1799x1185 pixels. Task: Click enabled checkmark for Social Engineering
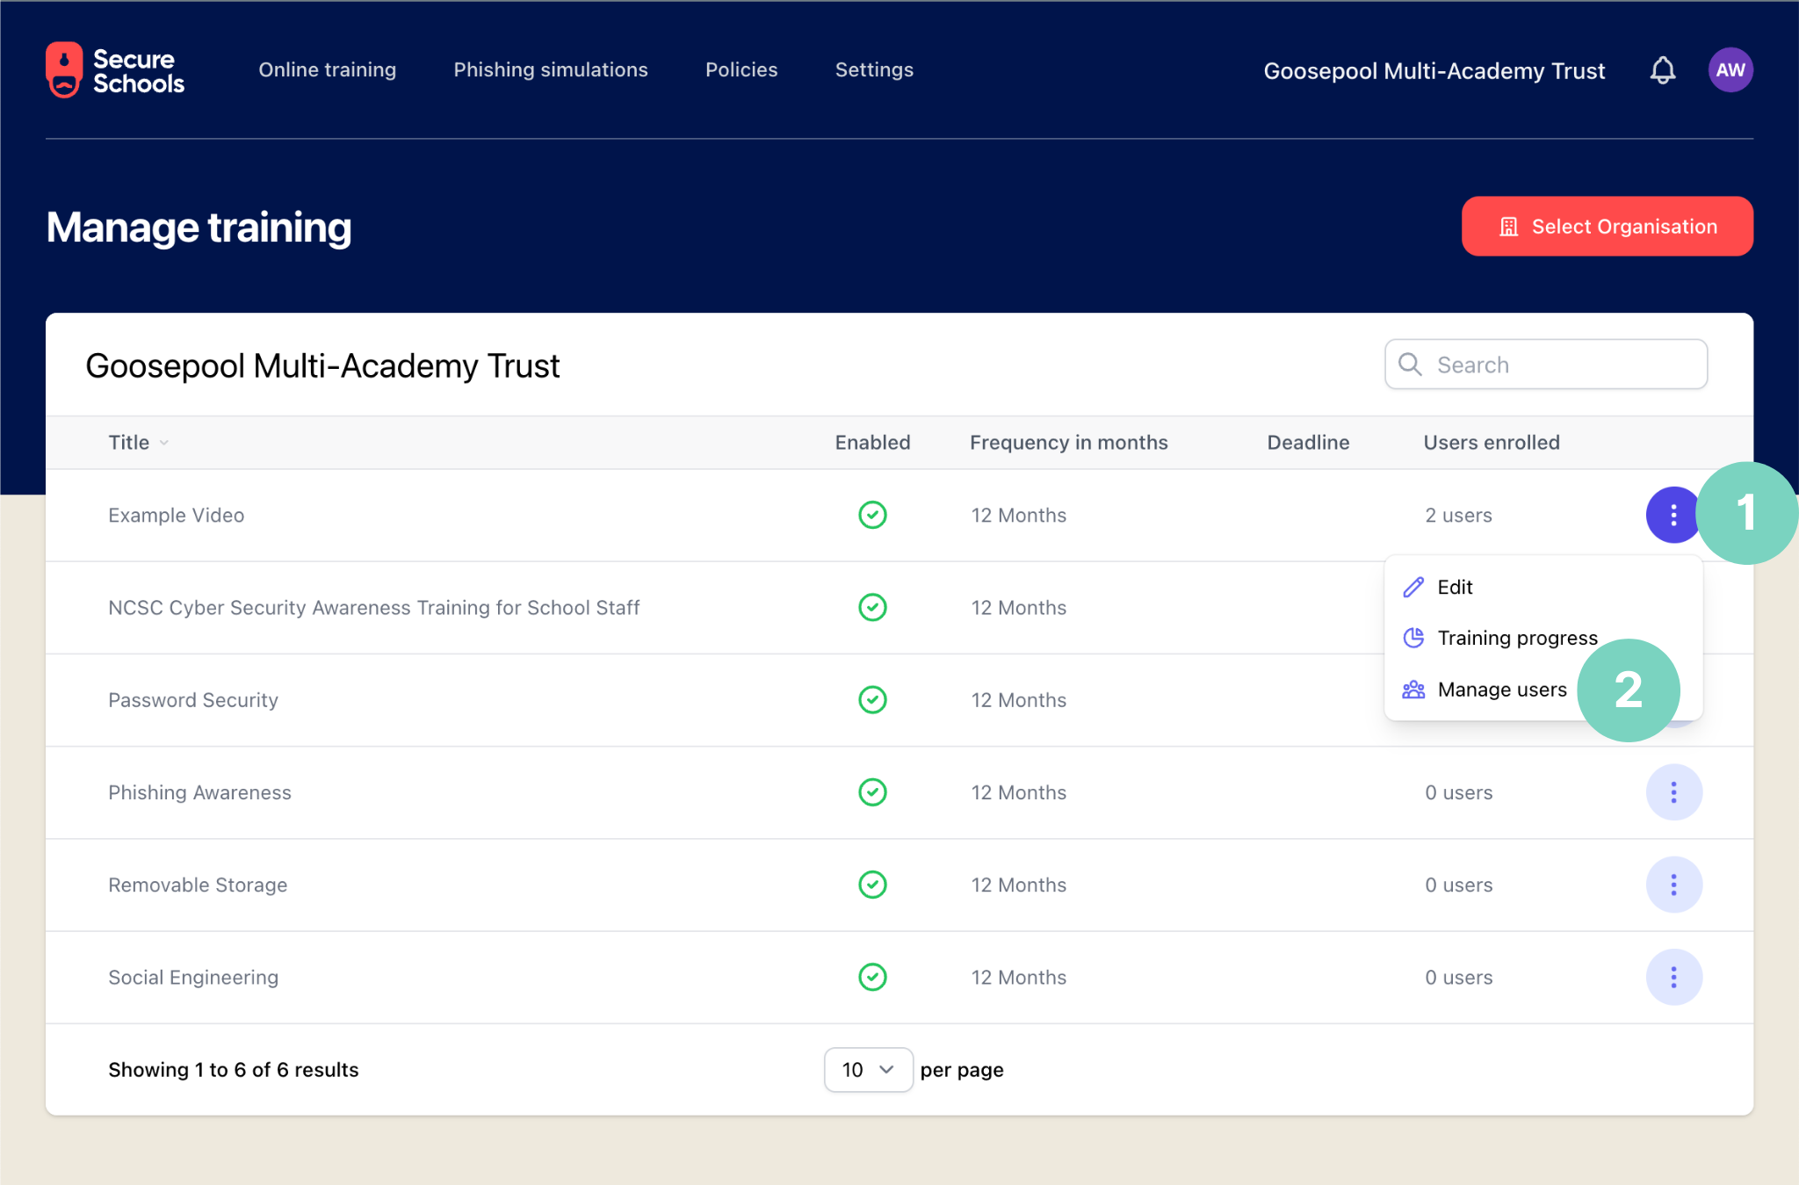click(x=872, y=977)
